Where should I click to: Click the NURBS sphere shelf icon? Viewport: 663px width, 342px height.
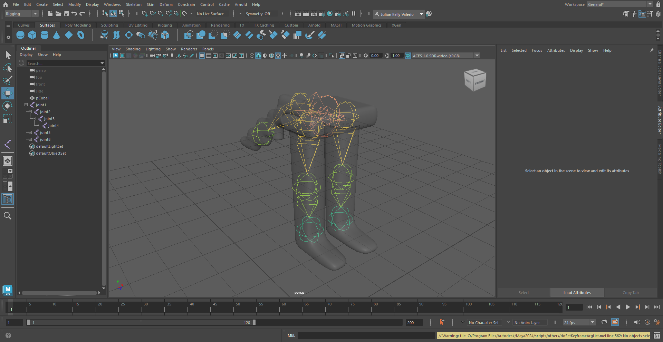tap(20, 35)
